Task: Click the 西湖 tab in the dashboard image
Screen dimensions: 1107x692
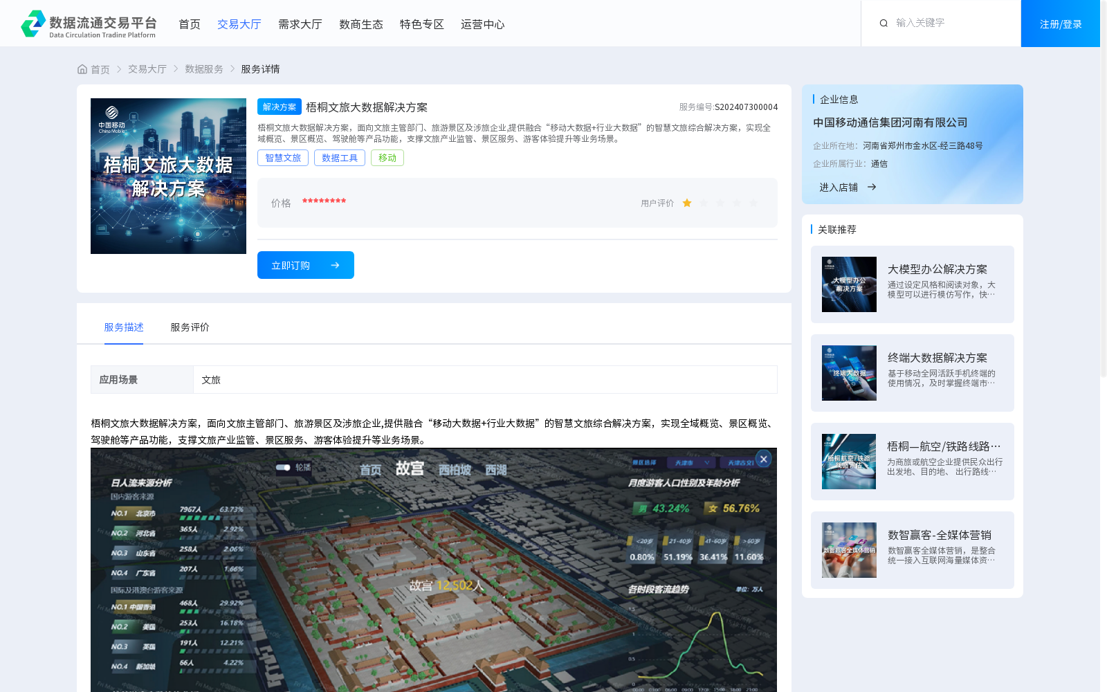Action: coord(496,470)
